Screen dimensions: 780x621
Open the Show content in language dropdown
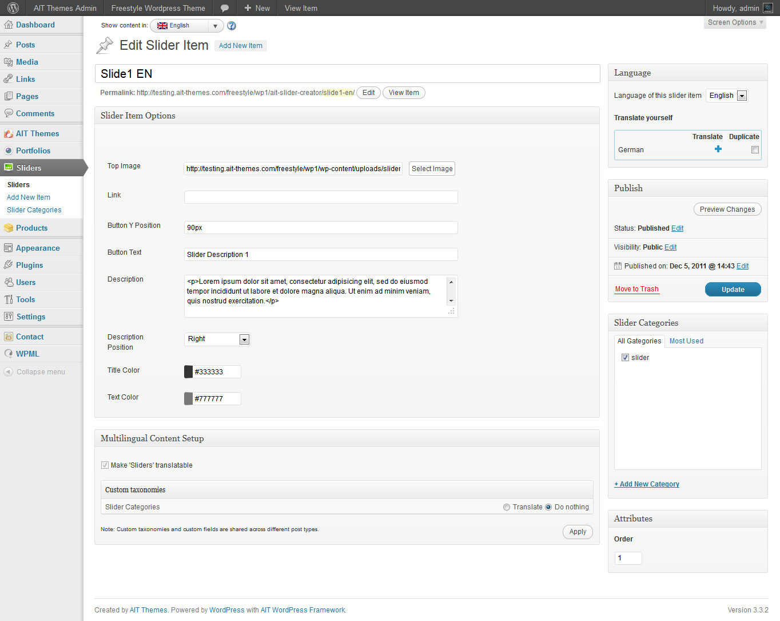(187, 26)
